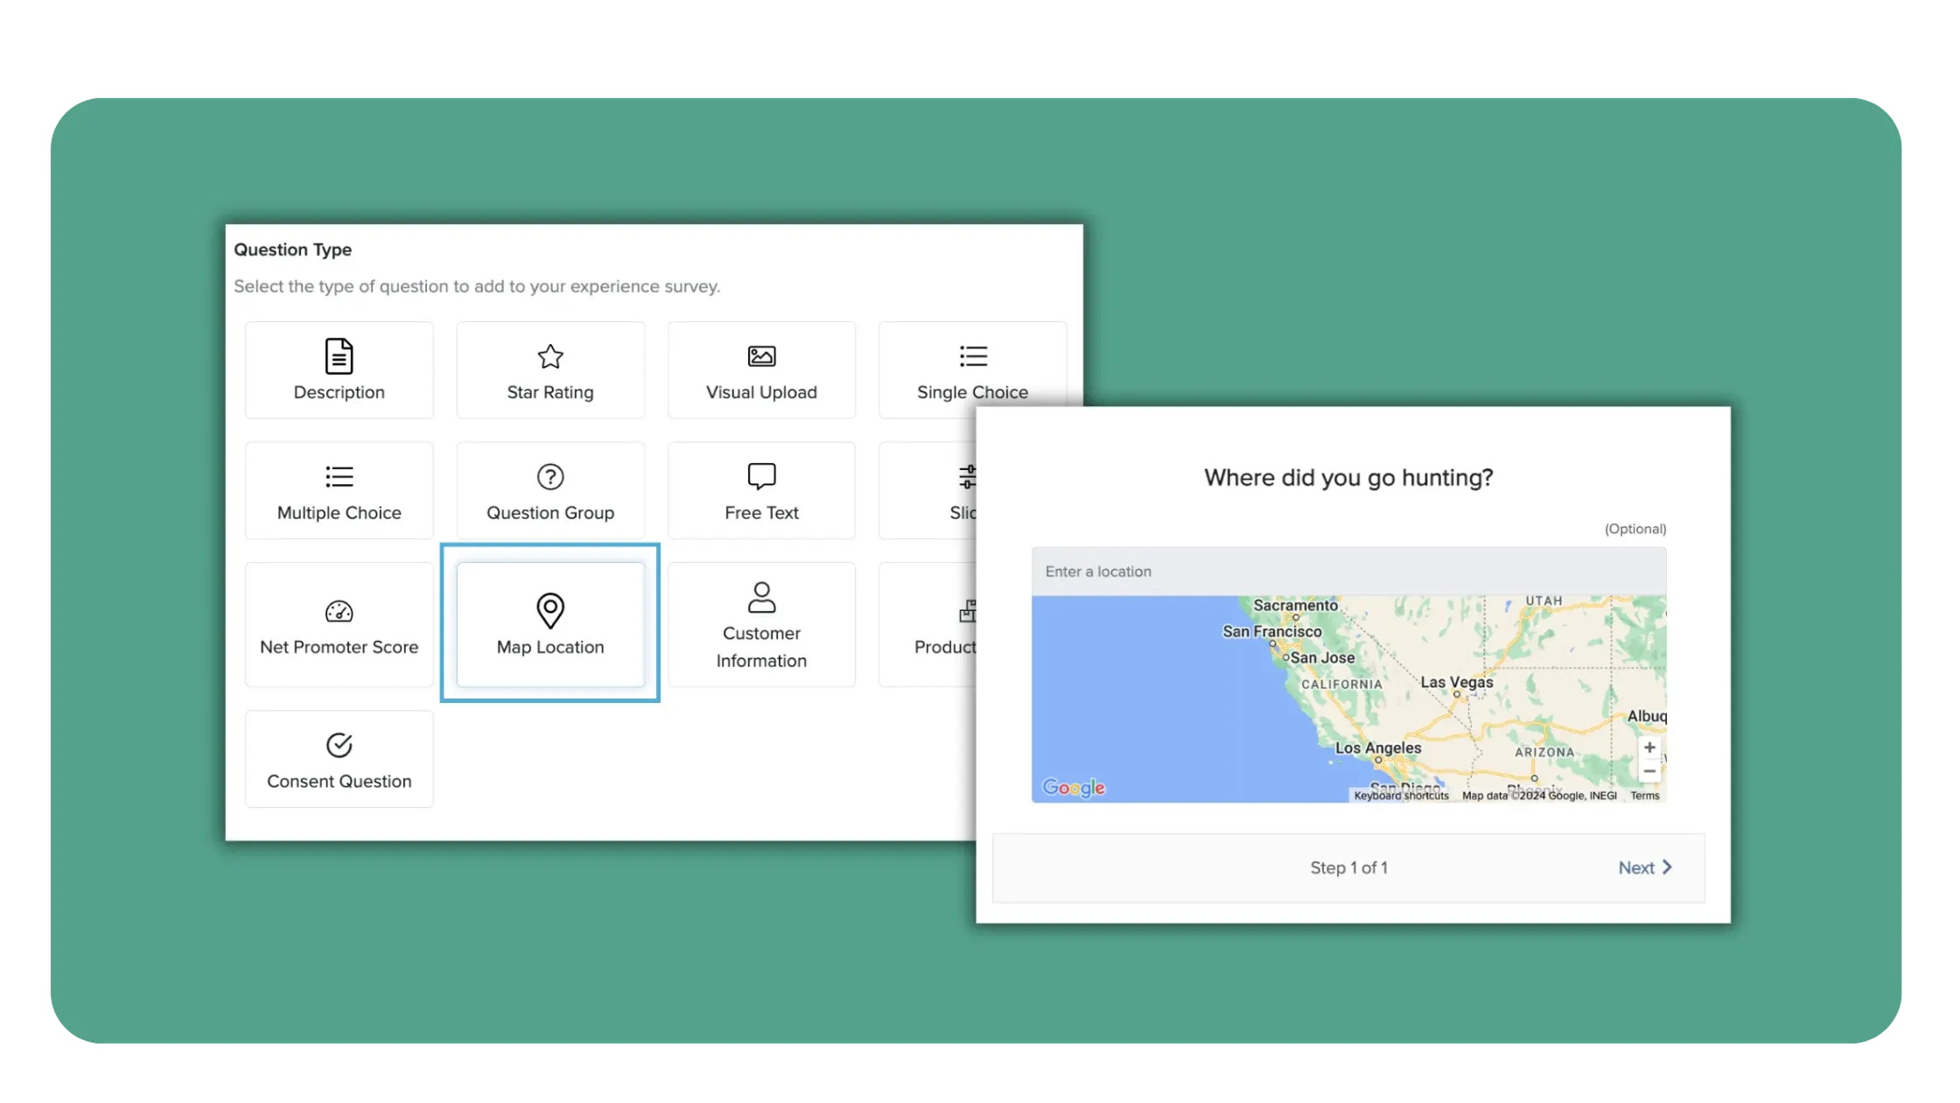The image size is (1960, 1103).
Task: Open map Keyboard shortcuts
Action: (x=1401, y=796)
